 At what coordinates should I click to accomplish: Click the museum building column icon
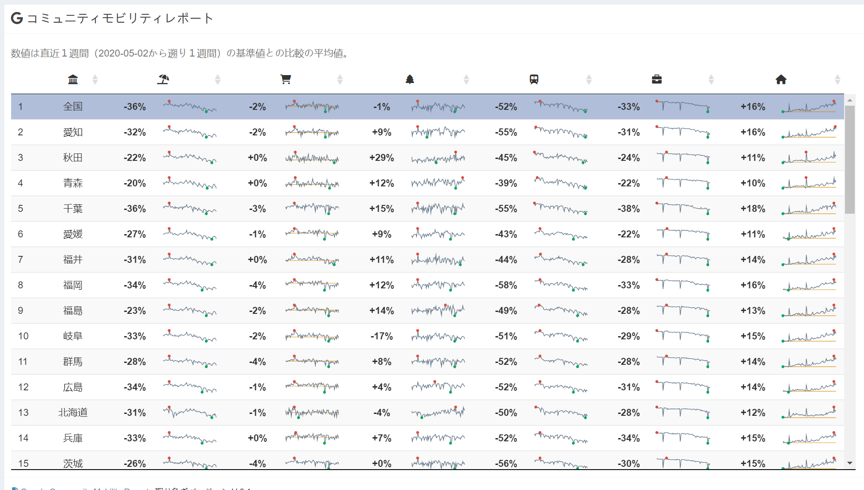point(73,79)
